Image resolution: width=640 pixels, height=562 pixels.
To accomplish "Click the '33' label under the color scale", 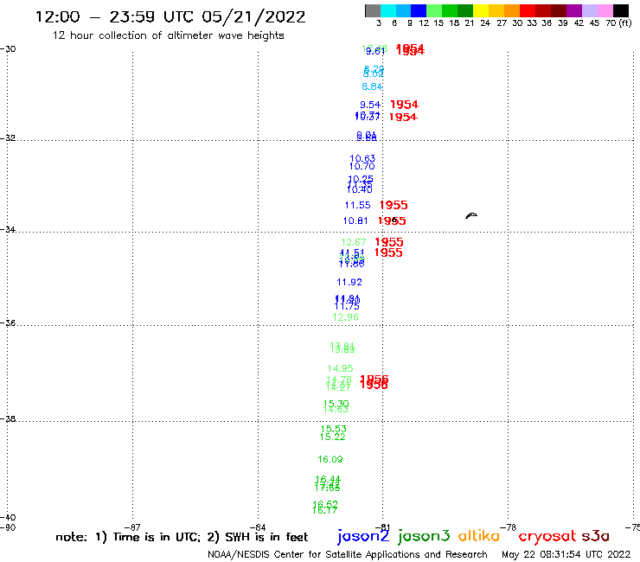I will (532, 23).
